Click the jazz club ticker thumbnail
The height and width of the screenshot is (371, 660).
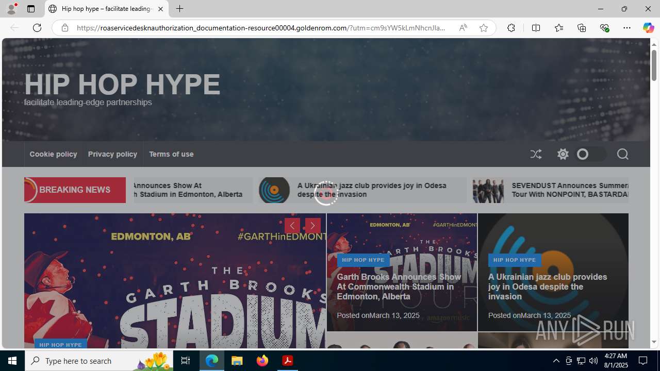274,190
